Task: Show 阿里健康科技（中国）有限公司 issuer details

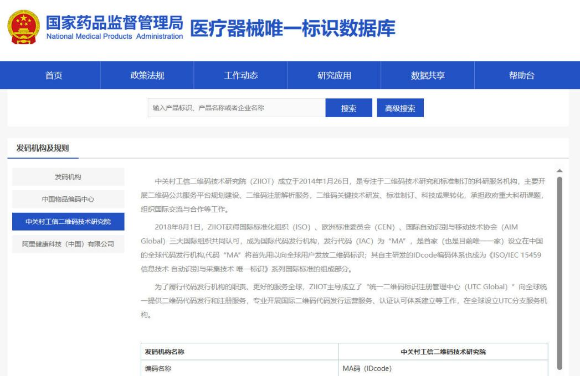Action: click(x=68, y=244)
